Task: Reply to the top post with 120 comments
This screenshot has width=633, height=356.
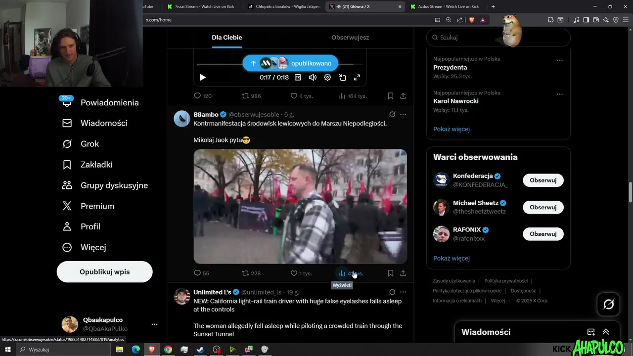Action: tap(203, 96)
